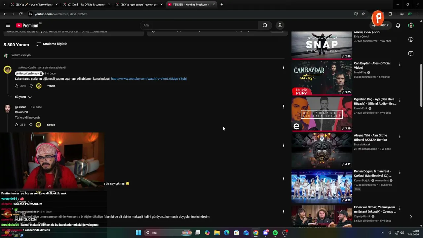This screenshot has width=423, height=238.
Task: Open YouTube notifications bell
Action: [398, 25]
